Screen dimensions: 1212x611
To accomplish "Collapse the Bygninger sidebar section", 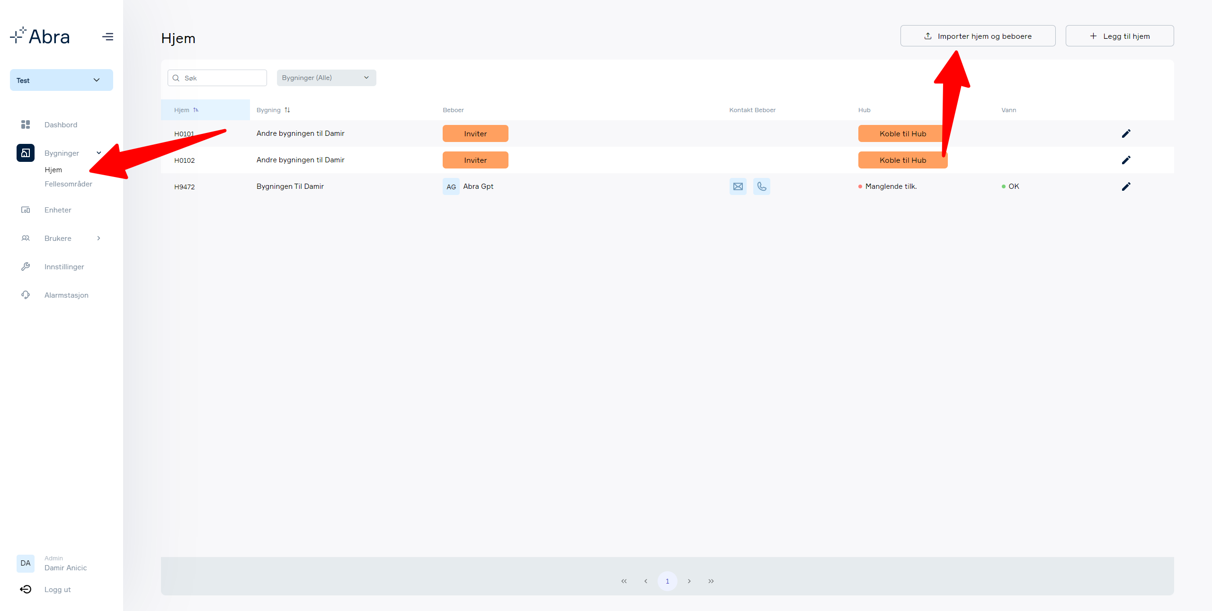I will (98, 153).
